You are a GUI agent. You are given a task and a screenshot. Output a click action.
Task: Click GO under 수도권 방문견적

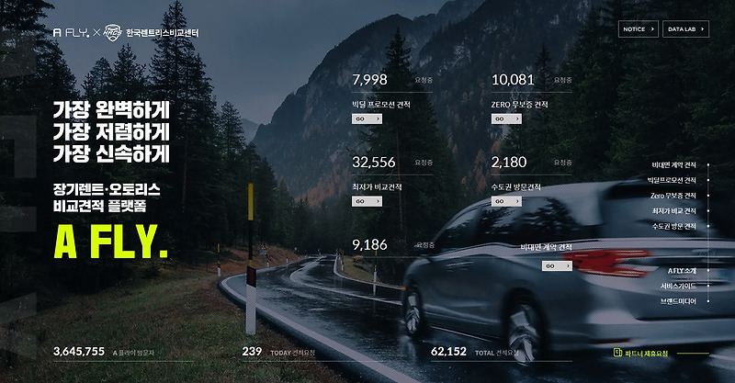(506, 201)
